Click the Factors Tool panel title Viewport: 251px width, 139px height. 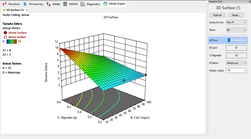[x=215, y=2]
